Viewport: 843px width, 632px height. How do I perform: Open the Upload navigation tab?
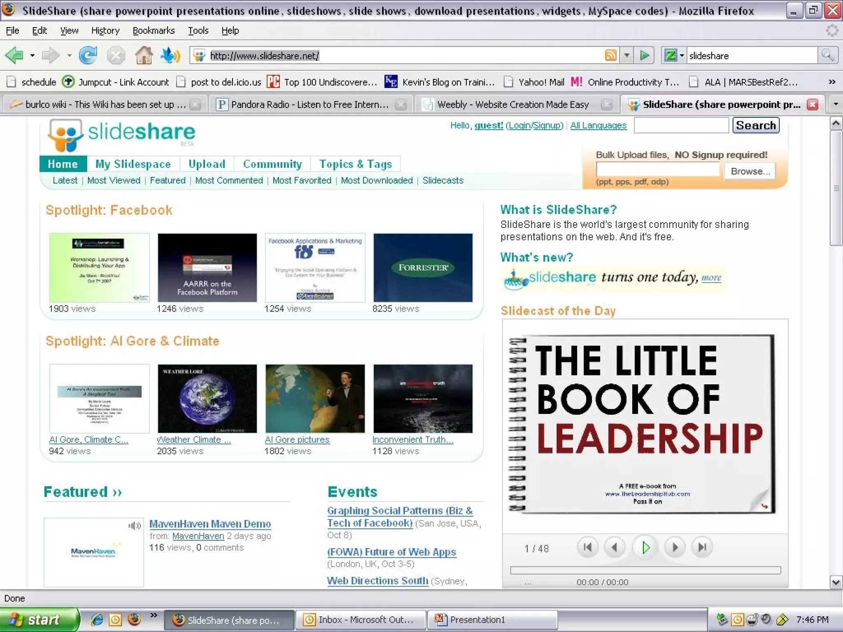pos(207,164)
